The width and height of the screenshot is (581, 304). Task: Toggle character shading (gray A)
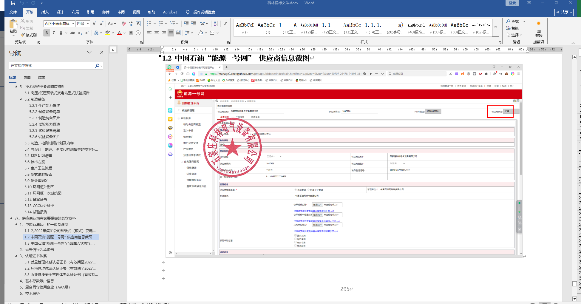click(x=131, y=33)
